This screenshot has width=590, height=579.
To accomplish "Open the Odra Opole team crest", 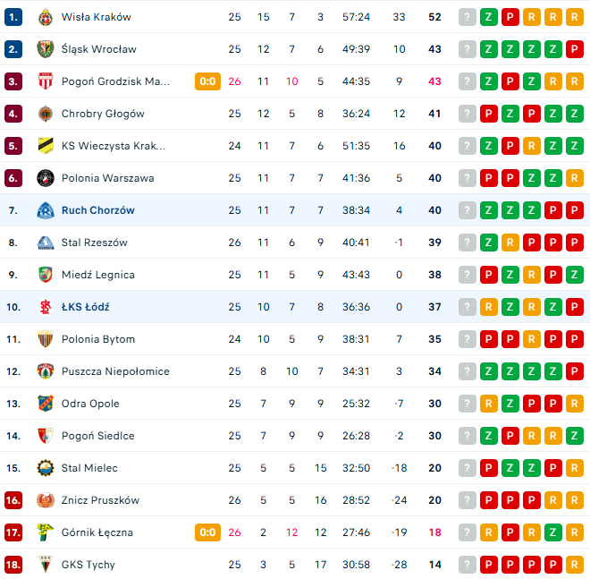I will coord(45,404).
